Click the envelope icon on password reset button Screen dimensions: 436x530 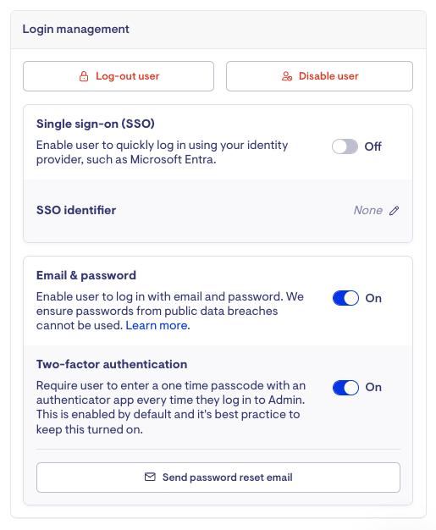(x=150, y=477)
